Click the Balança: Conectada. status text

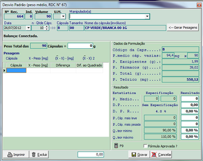point(21,36)
